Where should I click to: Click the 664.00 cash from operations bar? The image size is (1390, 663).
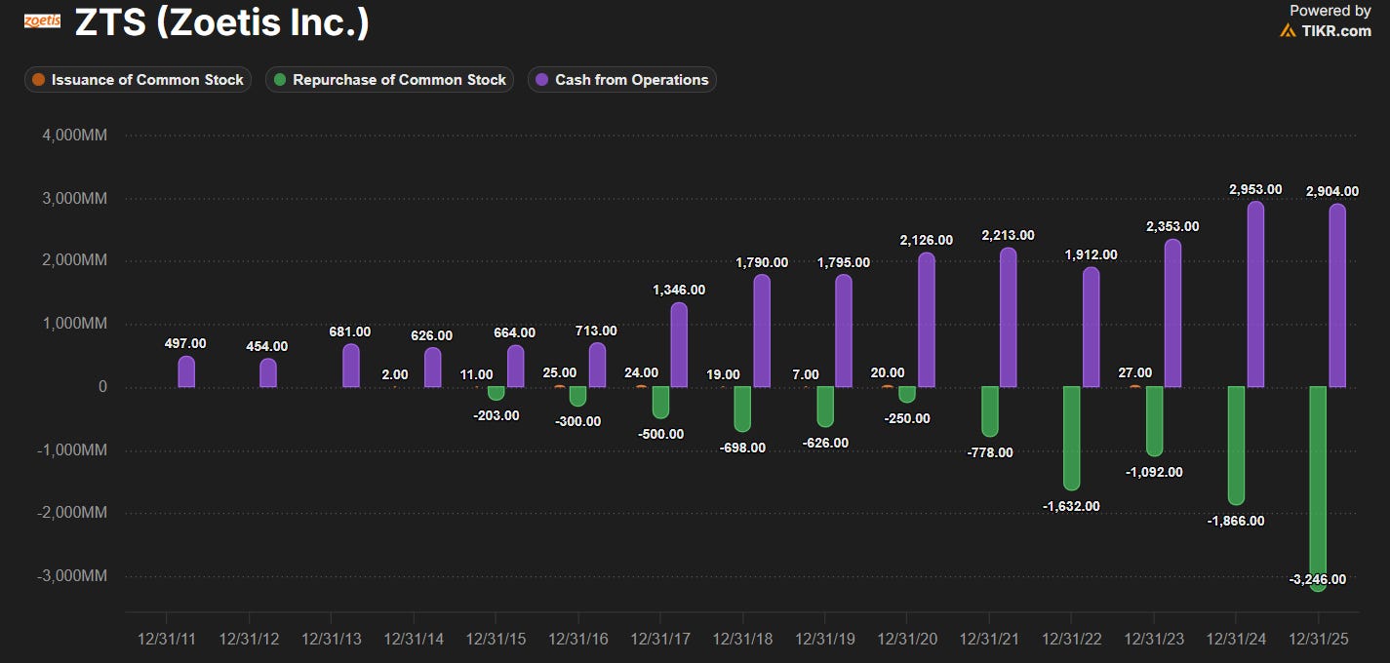(x=515, y=367)
